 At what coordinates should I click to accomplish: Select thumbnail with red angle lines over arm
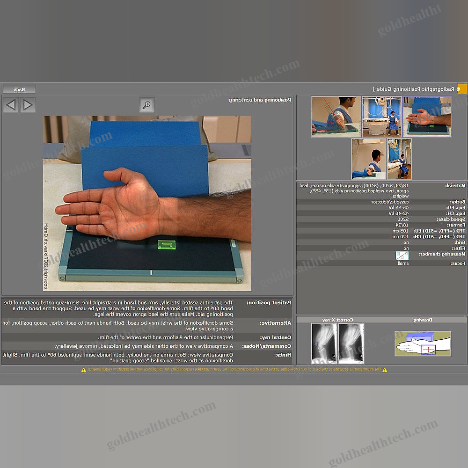(336, 117)
